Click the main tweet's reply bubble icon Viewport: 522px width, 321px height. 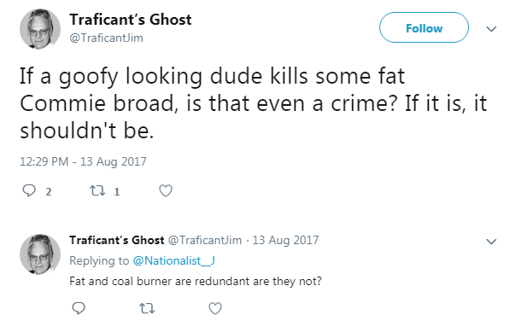(29, 190)
